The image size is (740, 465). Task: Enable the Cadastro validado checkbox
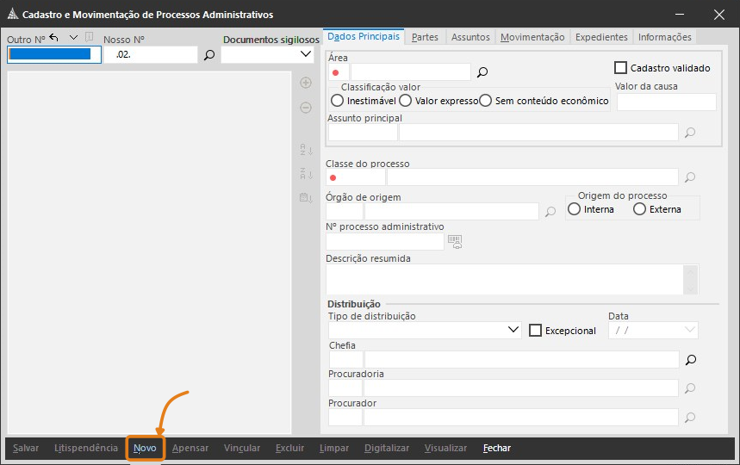[x=620, y=67]
